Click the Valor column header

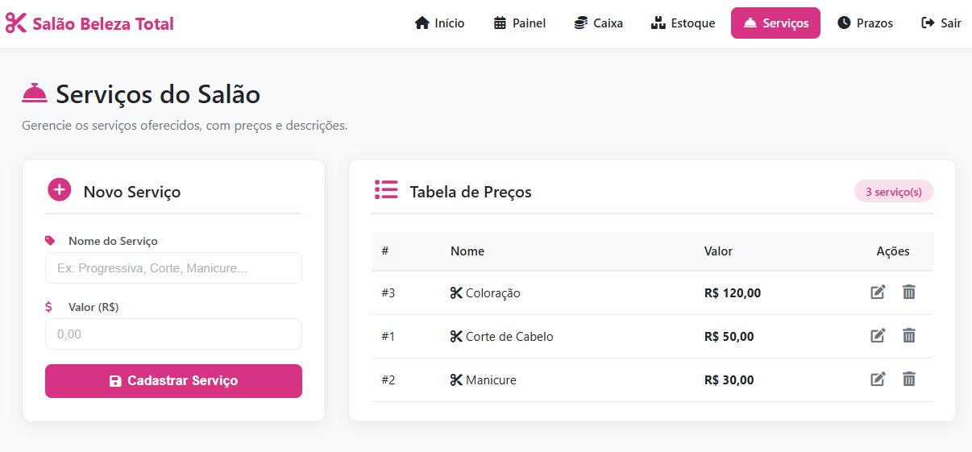coord(718,251)
